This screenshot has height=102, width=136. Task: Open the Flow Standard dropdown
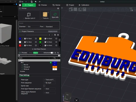(x=51, y=27)
